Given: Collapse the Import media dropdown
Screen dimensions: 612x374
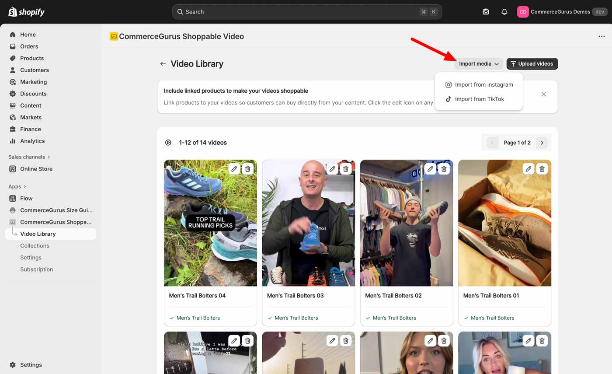Looking at the screenshot, I should click(x=479, y=64).
